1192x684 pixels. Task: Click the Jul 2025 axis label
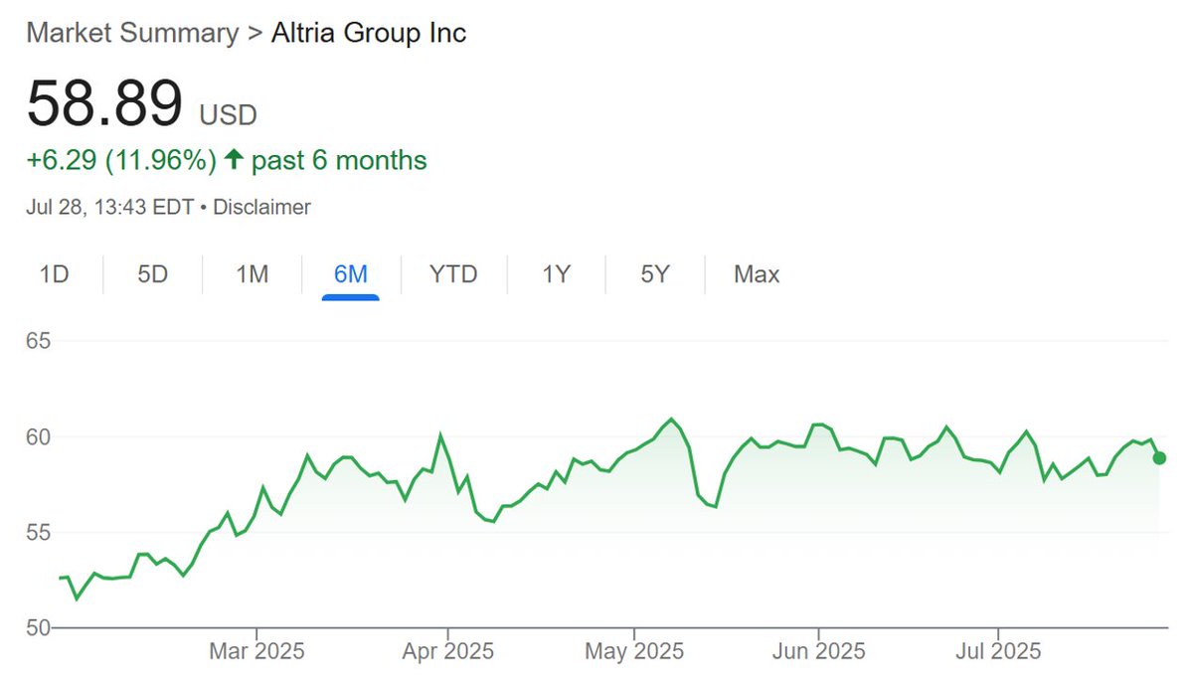click(998, 651)
